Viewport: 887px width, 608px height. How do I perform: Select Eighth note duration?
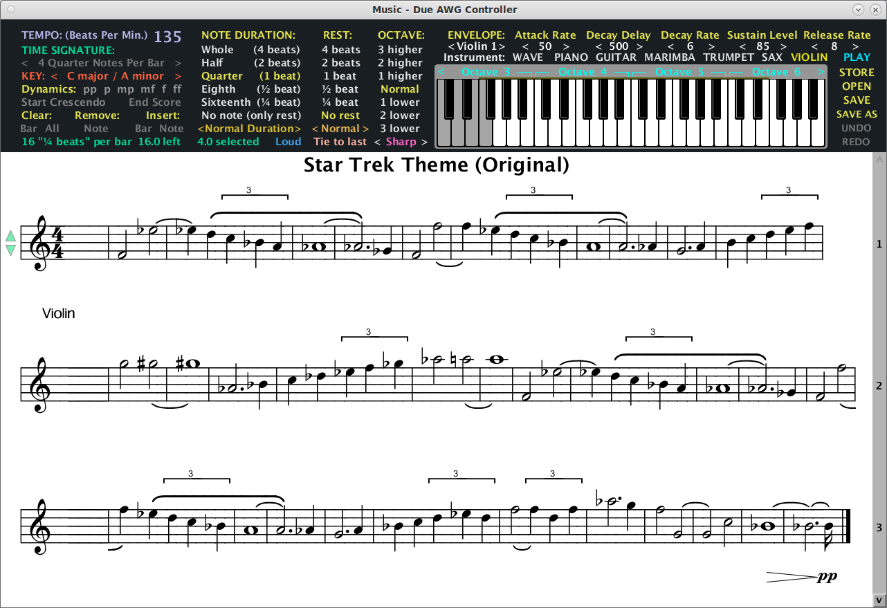(x=250, y=89)
